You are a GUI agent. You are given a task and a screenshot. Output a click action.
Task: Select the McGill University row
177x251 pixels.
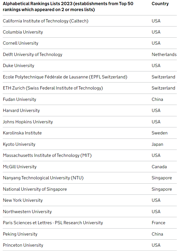[90, 167]
